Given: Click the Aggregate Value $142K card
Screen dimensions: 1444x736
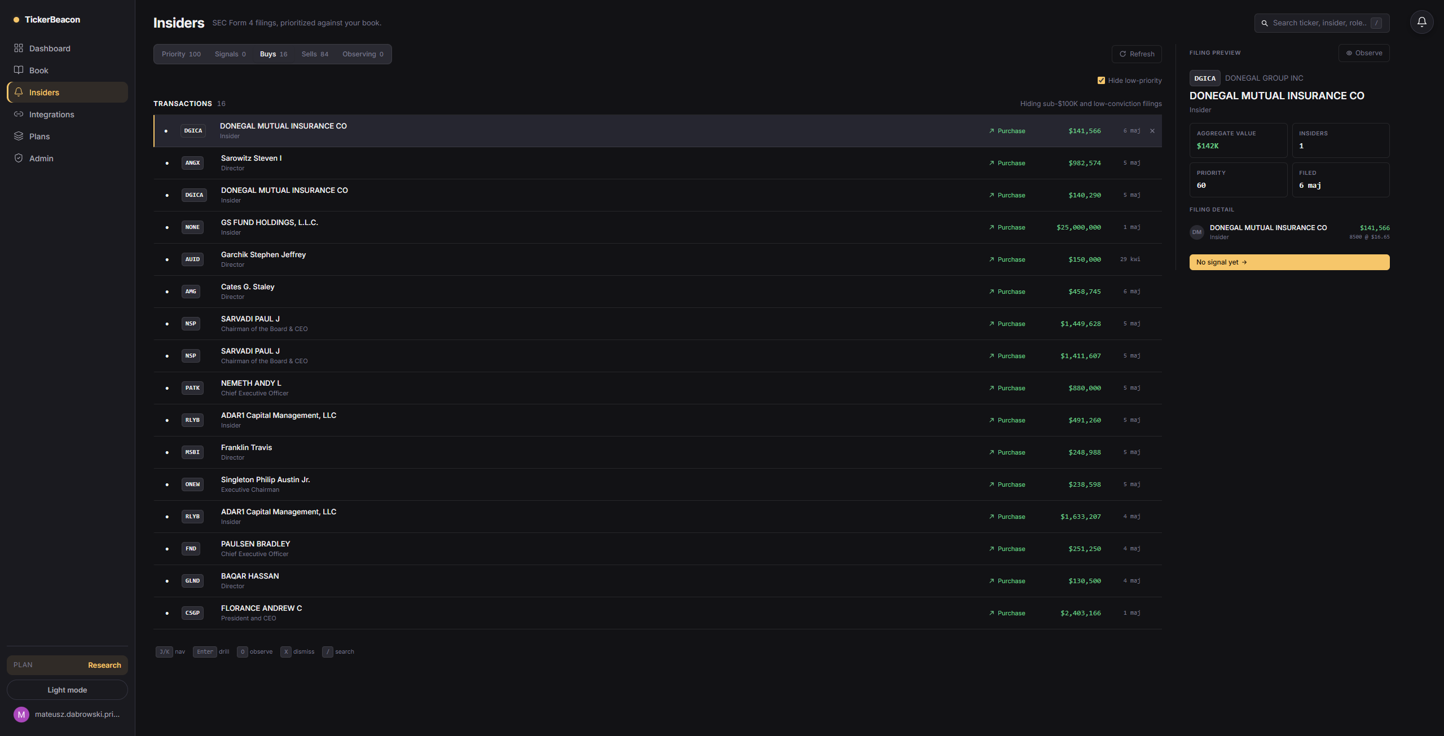Looking at the screenshot, I should tap(1238, 140).
